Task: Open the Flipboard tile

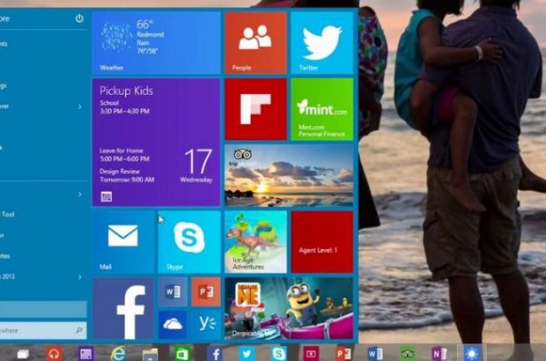Action: point(255,108)
